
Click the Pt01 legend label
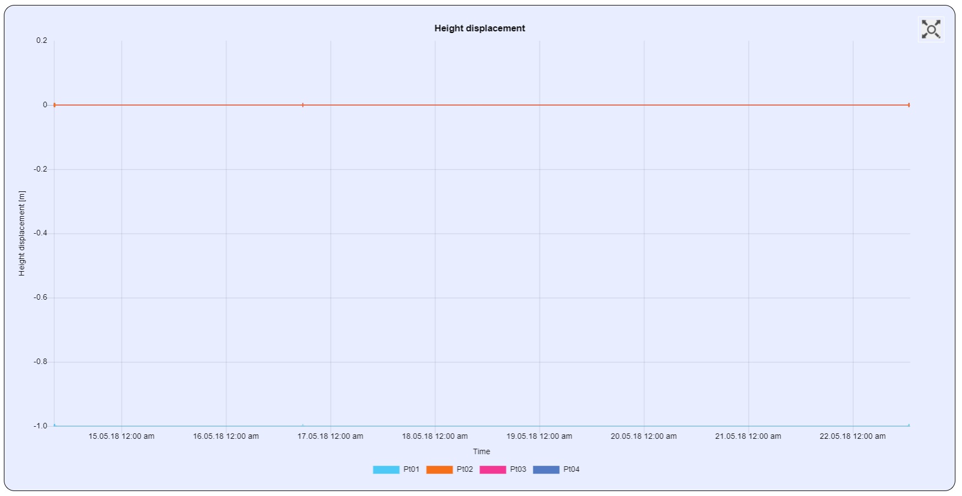pos(411,470)
